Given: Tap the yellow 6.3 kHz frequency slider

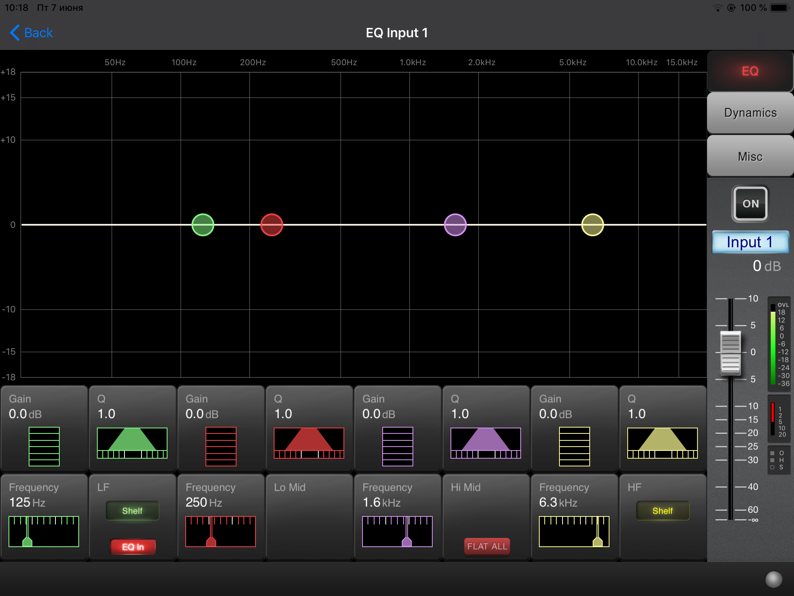Looking at the screenshot, I should pos(574,532).
